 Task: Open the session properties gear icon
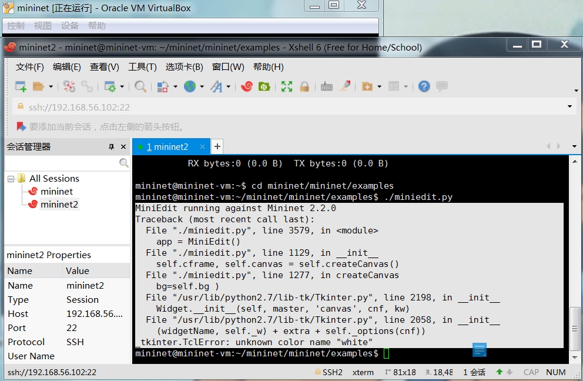pyautogui.click(x=110, y=86)
